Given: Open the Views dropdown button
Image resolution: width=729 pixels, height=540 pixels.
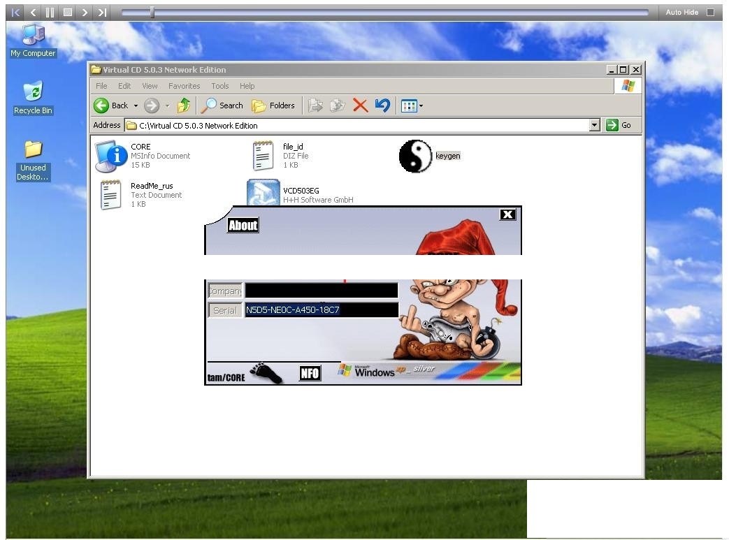Looking at the screenshot, I should point(412,106).
